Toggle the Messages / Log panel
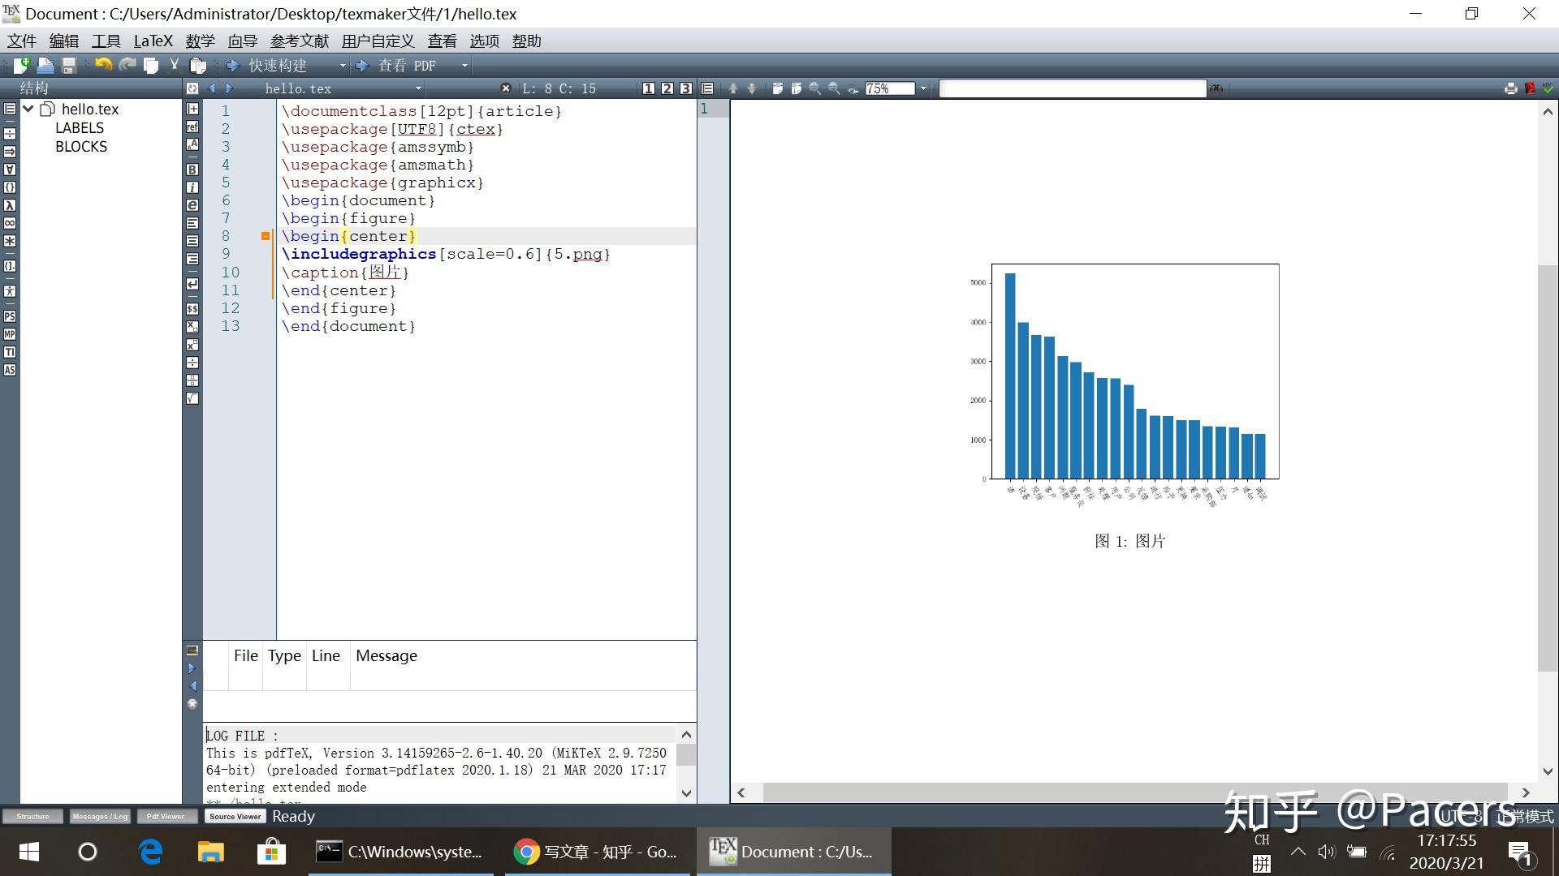1559x876 pixels. pyautogui.click(x=99, y=816)
